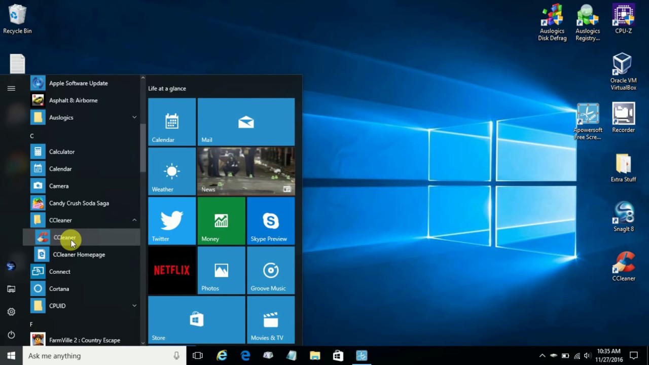
Task: Open the Action Center notifications
Action: pyautogui.click(x=634, y=356)
